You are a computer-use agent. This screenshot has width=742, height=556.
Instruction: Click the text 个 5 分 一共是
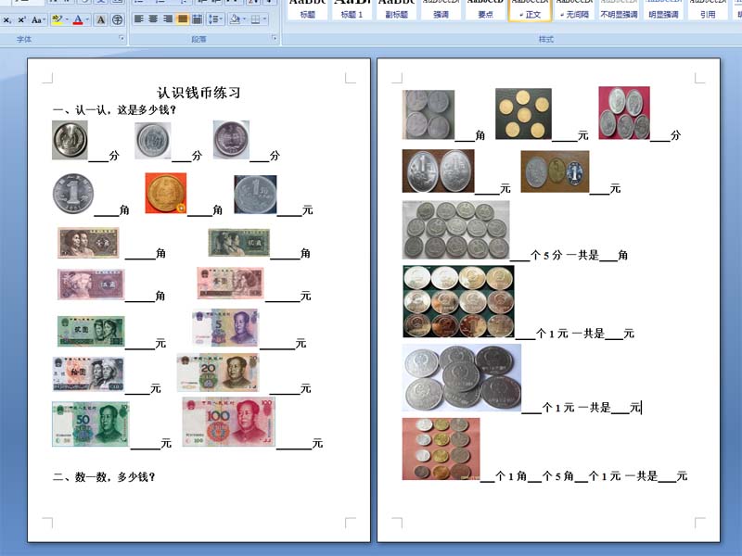click(x=565, y=256)
